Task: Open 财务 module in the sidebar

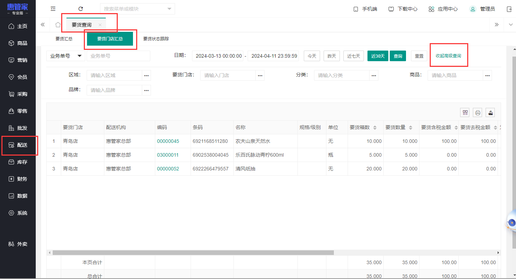Action: (x=18, y=179)
